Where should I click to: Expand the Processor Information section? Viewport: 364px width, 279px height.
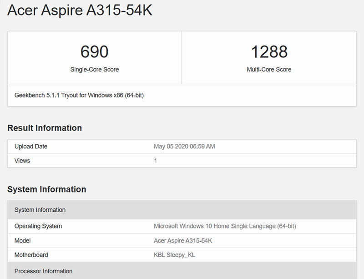43,271
